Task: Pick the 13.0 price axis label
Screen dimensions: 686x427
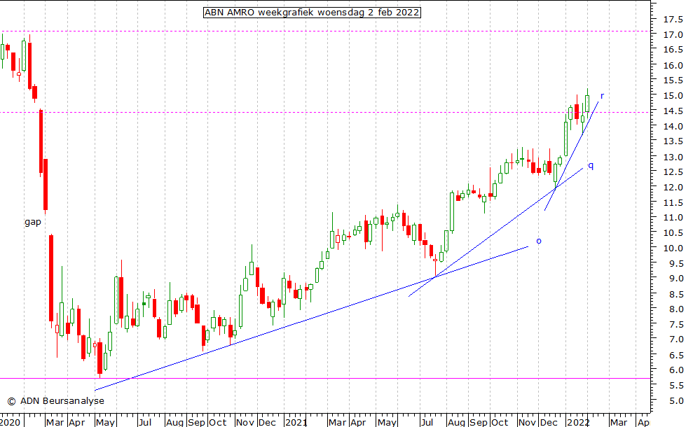Action: (673, 157)
